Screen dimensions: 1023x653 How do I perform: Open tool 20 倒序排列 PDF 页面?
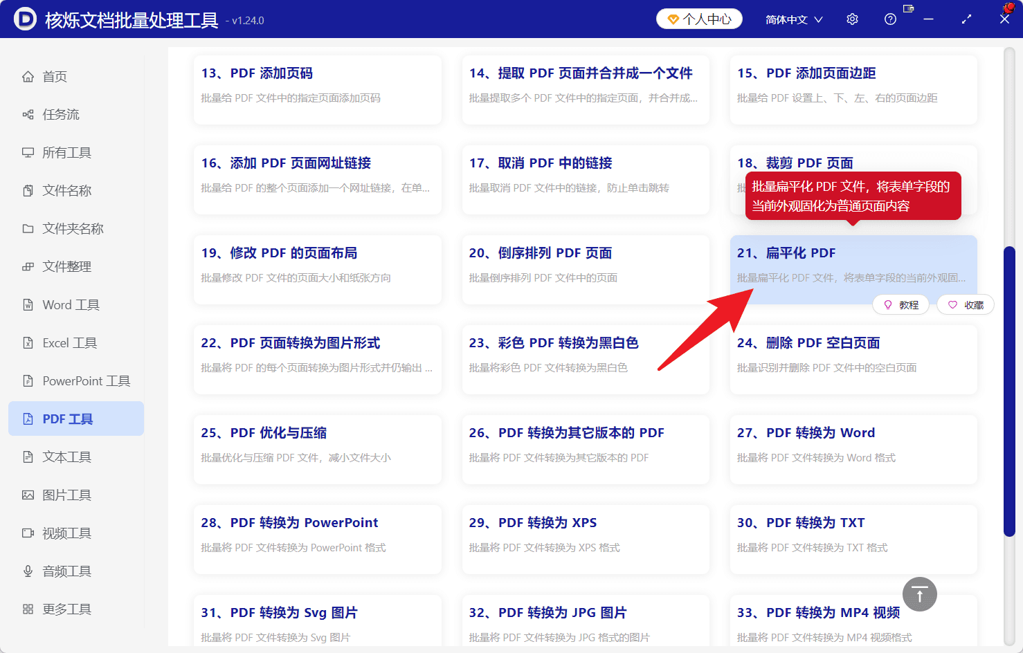click(x=586, y=270)
